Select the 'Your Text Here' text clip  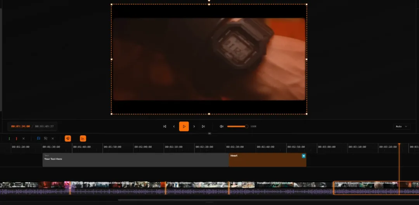(x=135, y=160)
